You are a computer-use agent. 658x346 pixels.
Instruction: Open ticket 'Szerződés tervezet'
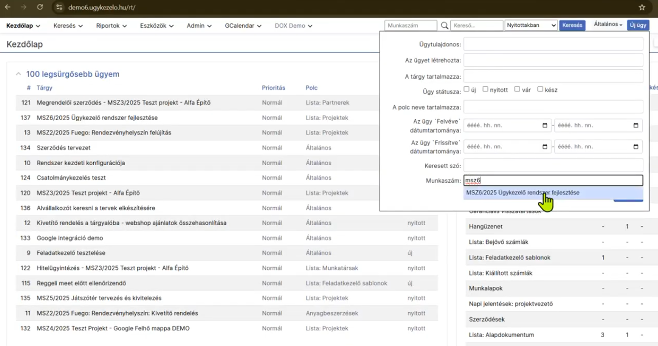click(64, 148)
